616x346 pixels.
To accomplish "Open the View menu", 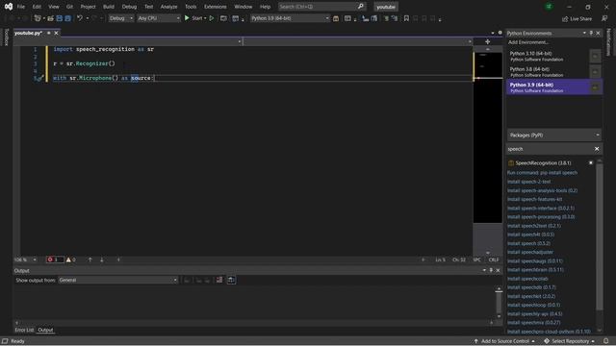I will pos(54,7).
